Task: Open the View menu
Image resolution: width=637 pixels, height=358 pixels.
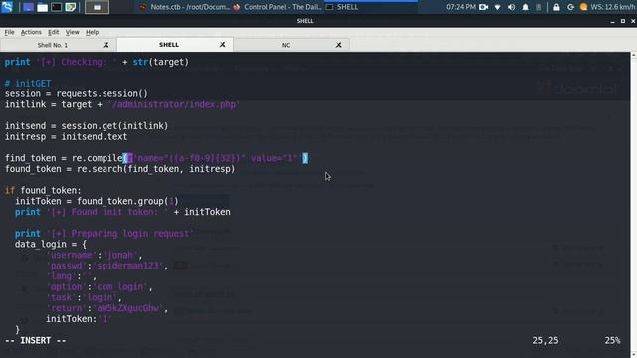Action: pos(72,32)
